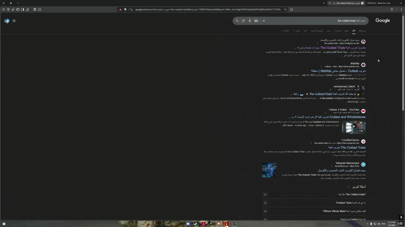
Task: Expand the second question about Outlast Trials
Action: (x=314, y=203)
